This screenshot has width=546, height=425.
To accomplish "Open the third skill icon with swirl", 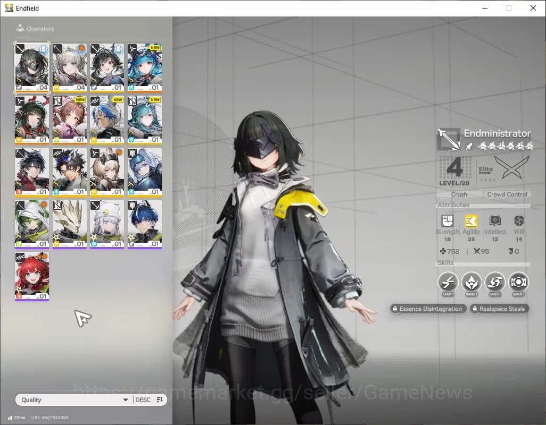I will point(495,282).
